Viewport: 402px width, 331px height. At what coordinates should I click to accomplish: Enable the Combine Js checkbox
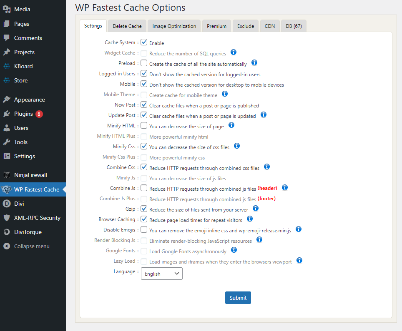coord(144,188)
